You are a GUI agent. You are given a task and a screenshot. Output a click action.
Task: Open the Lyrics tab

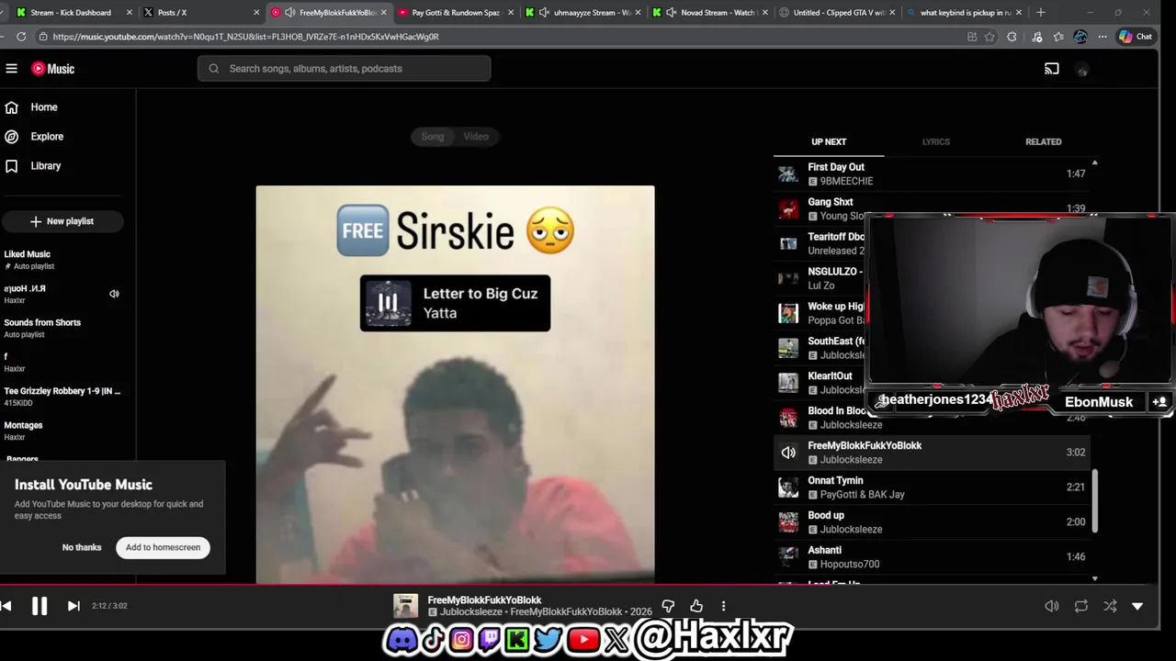coord(936,141)
